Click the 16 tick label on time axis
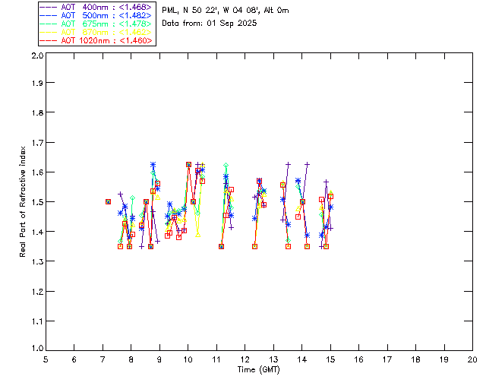This screenshot has width=486, height=389. [358, 359]
